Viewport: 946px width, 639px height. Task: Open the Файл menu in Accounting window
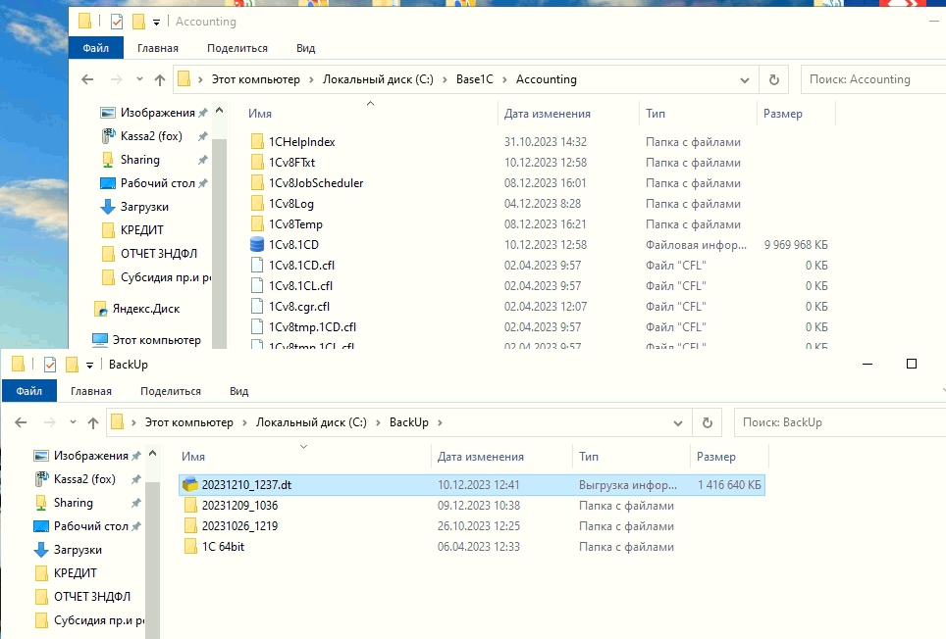[95, 48]
